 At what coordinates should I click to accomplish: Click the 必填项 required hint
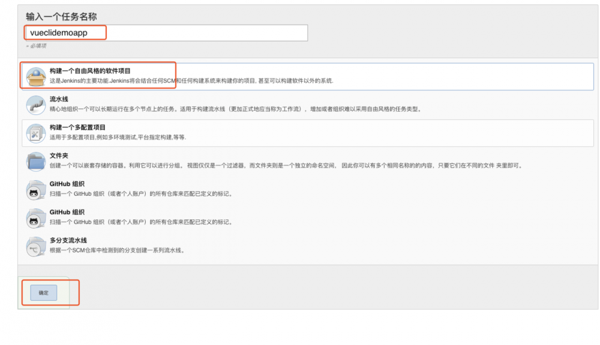pyautogui.click(x=37, y=46)
